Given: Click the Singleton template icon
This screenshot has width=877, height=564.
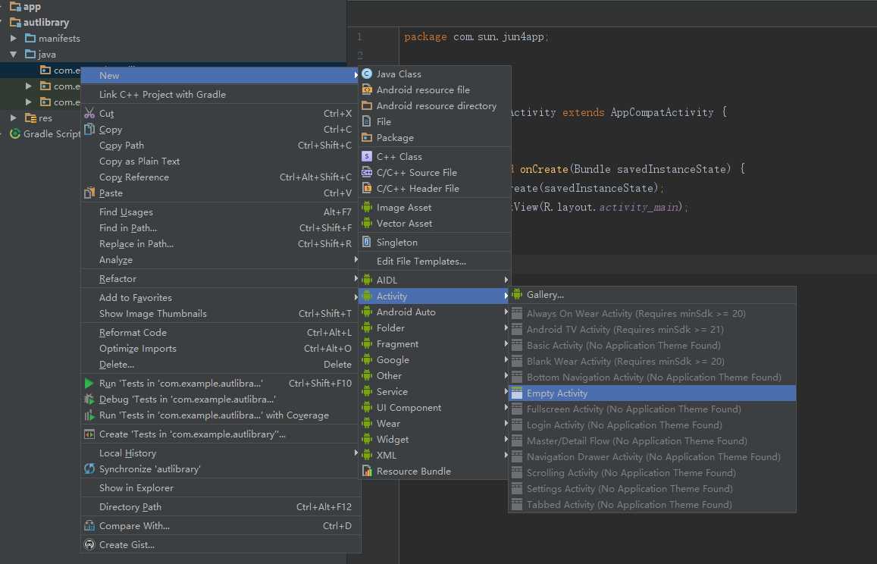Looking at the screenshot, I should click(367, 243).
